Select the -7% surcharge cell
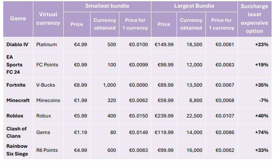The width and height of the screenshot is (274, 162). [x=263, y=100]
